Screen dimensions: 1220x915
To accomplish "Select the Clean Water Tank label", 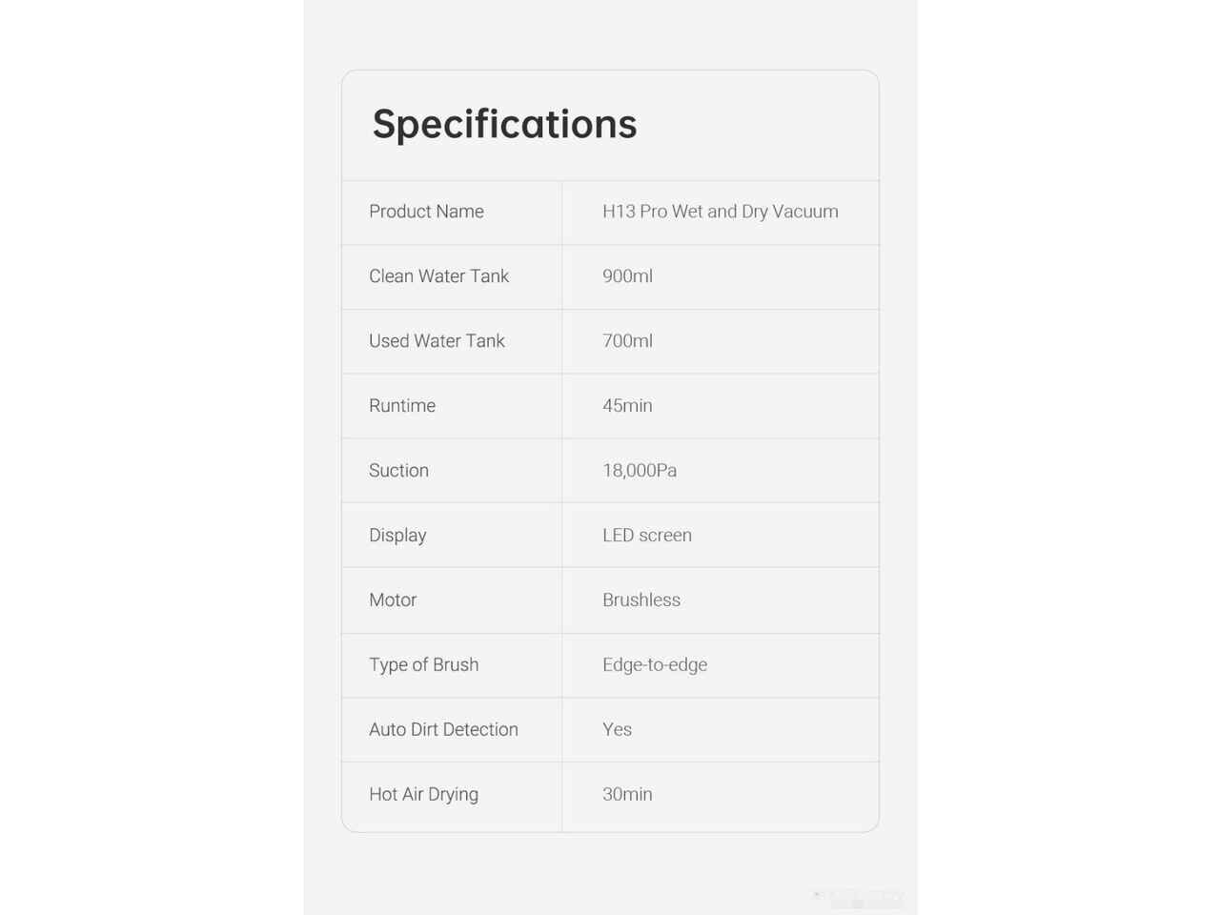I will (438, 276).
